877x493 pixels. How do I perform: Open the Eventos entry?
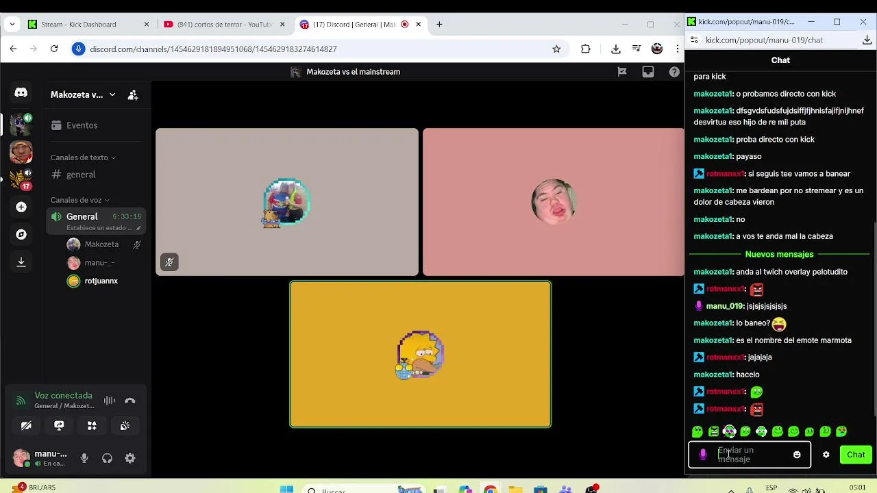click(x=74, y=125)
